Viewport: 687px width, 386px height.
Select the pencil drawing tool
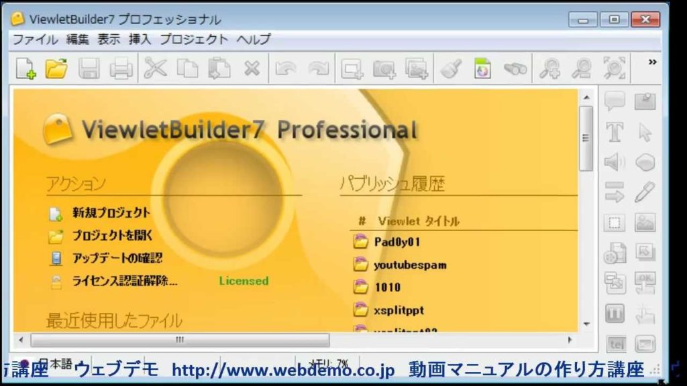coord(645,192)
